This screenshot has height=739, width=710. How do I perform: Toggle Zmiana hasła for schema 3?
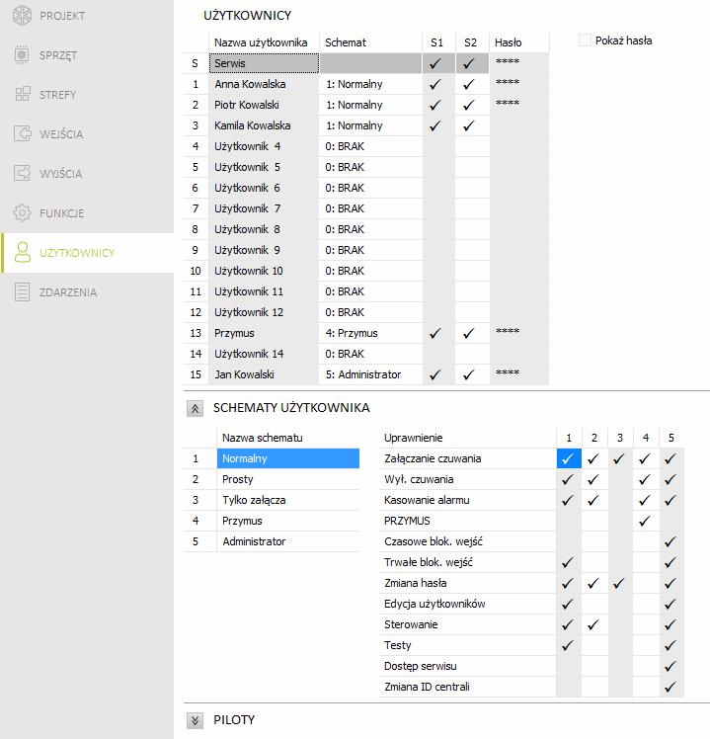tap(619, 583)
